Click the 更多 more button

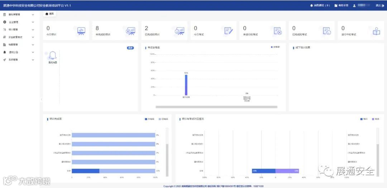130,48
